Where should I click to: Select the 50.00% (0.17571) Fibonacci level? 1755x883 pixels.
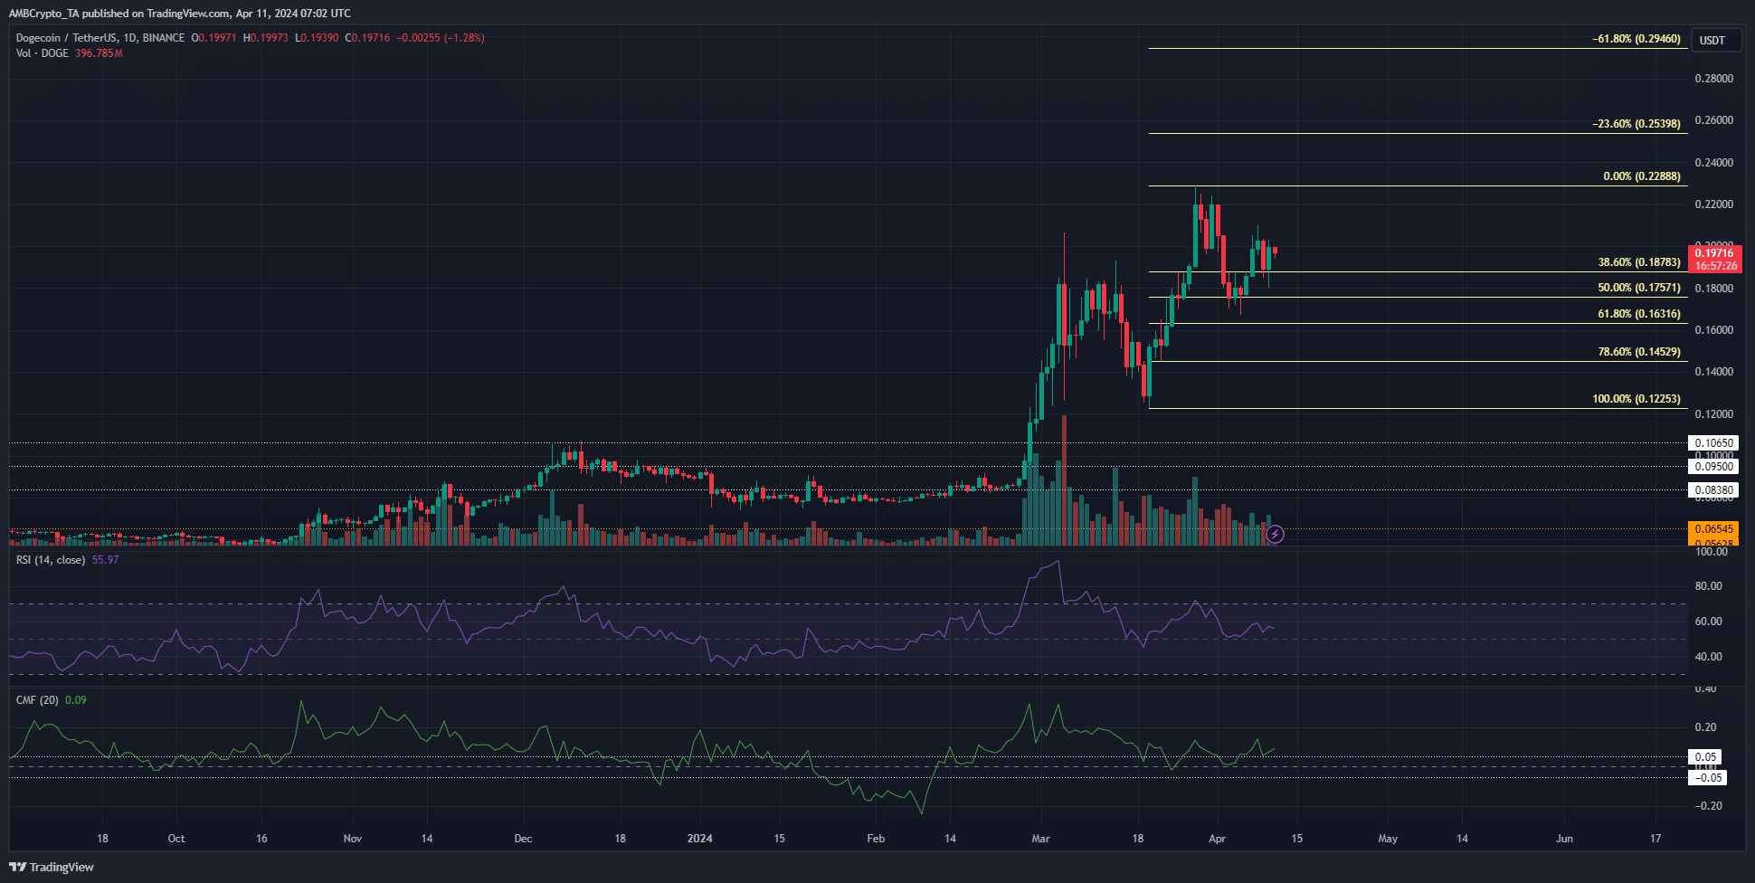click(x=1639, y=288)
